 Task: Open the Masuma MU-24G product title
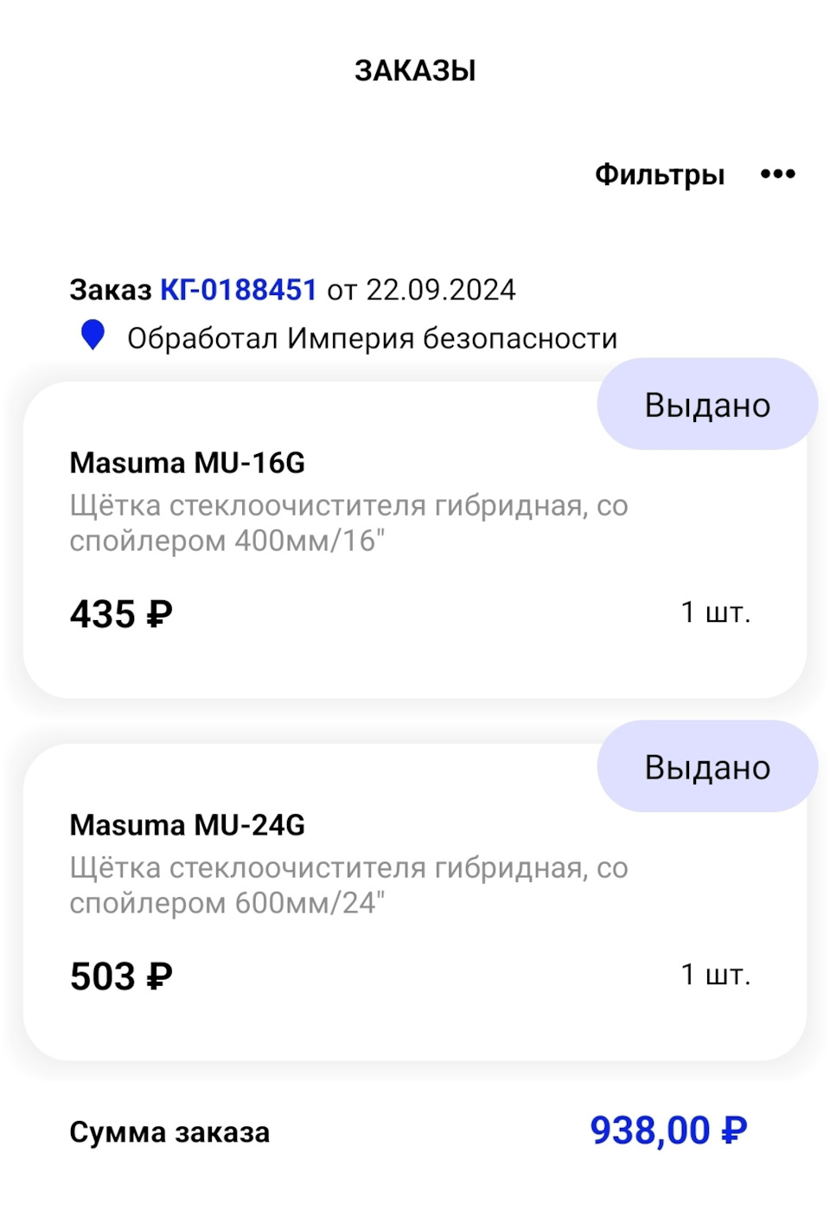tap(188, 826)
